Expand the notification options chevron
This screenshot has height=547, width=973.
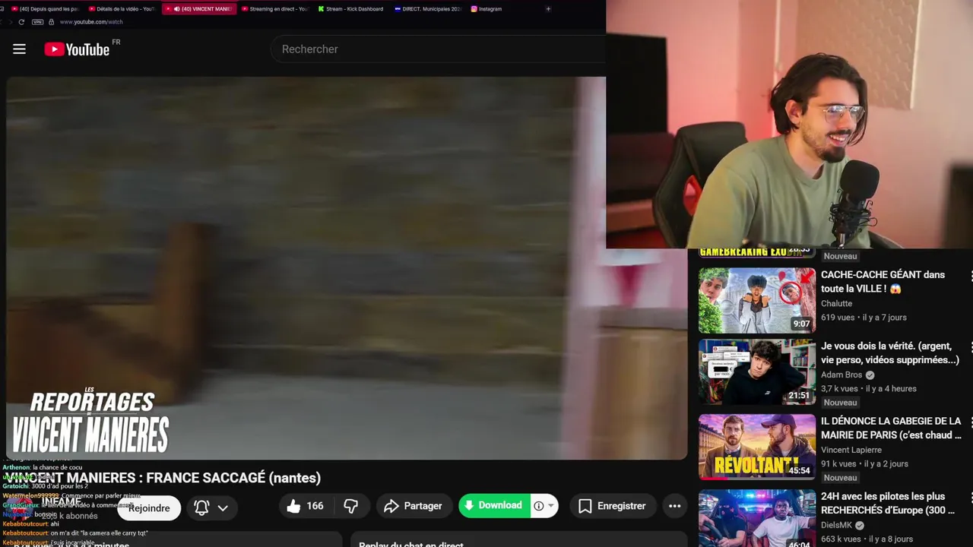(223, 507)
